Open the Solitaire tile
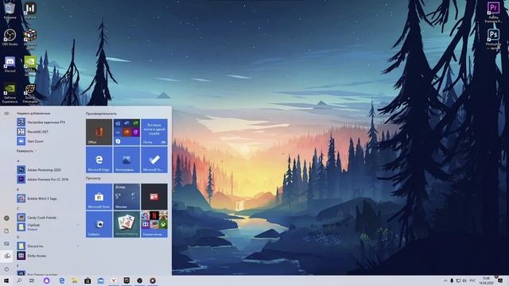 click(99, 224)
